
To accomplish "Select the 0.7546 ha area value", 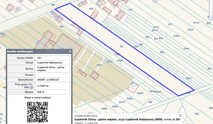I will (43, 86).
